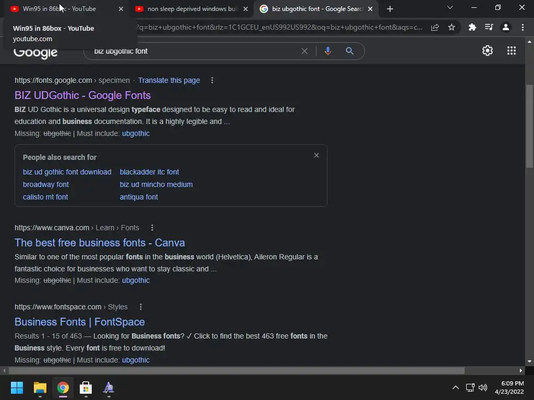
Task: Submit search with magnifier icon
Action: [x=349, y=51]
